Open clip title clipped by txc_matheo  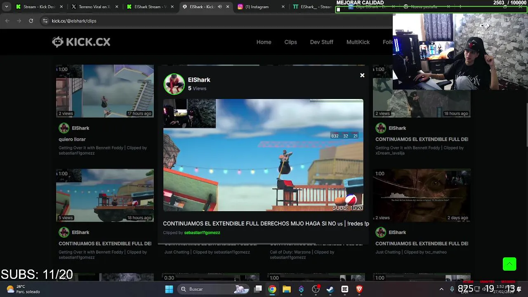pos(422,244)
